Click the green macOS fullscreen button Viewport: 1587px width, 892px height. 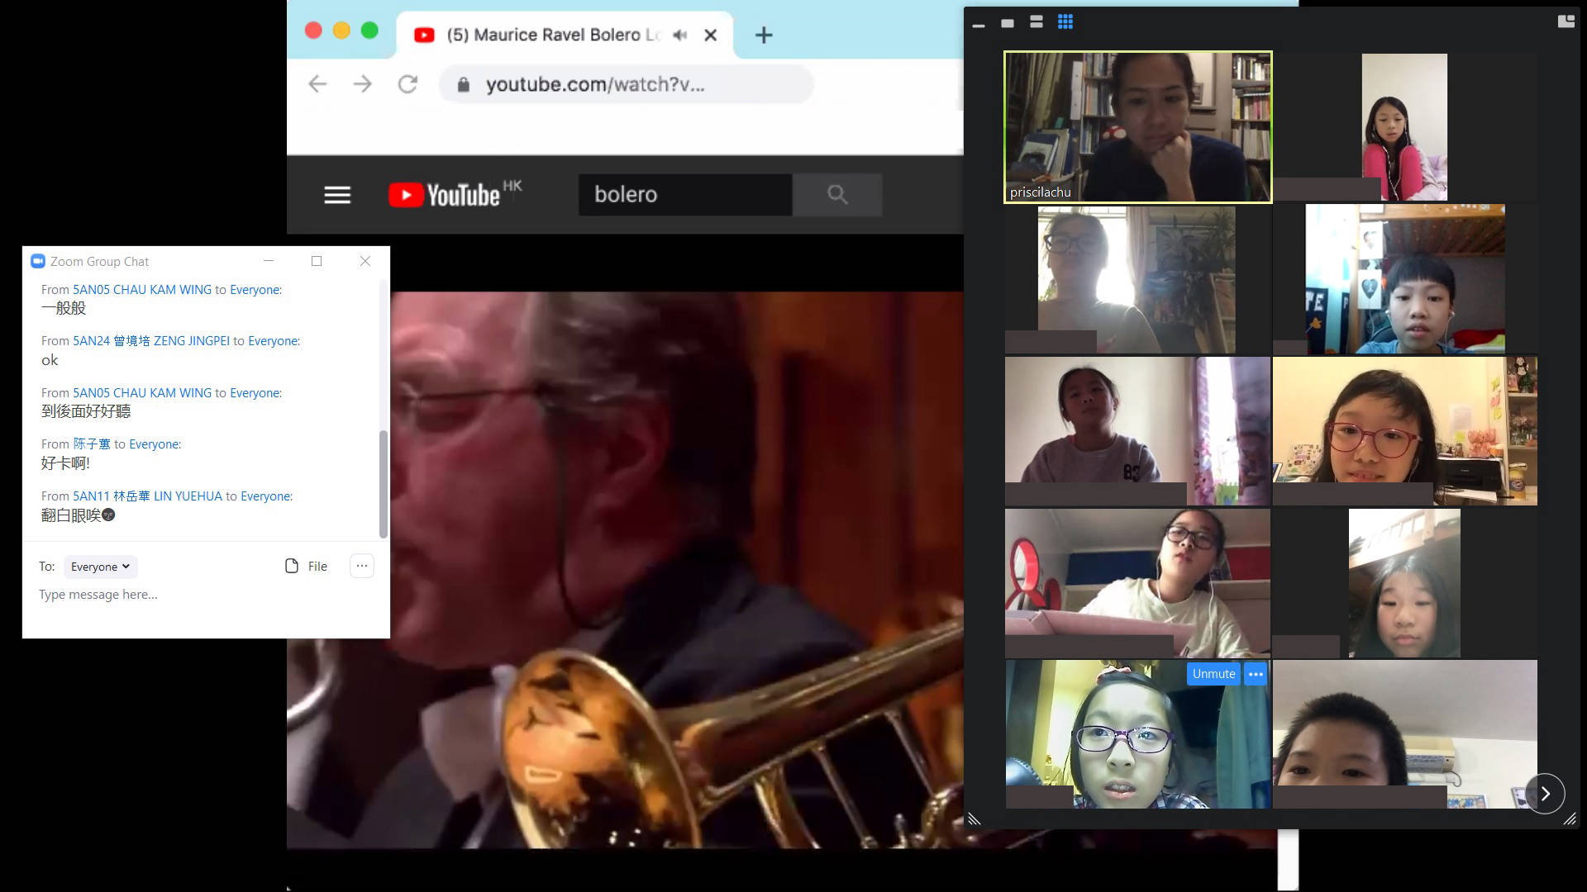369,31
